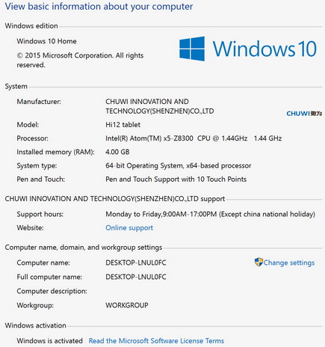The width and height of the screenshot is (325, 347).
Task: Read the Microsoft Software License Terms
Action: [x=156, y=341]
